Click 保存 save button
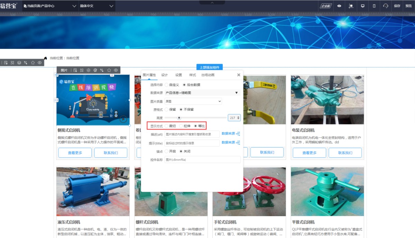Viewport: 415px width, 238px height. (x=397, y=6)
